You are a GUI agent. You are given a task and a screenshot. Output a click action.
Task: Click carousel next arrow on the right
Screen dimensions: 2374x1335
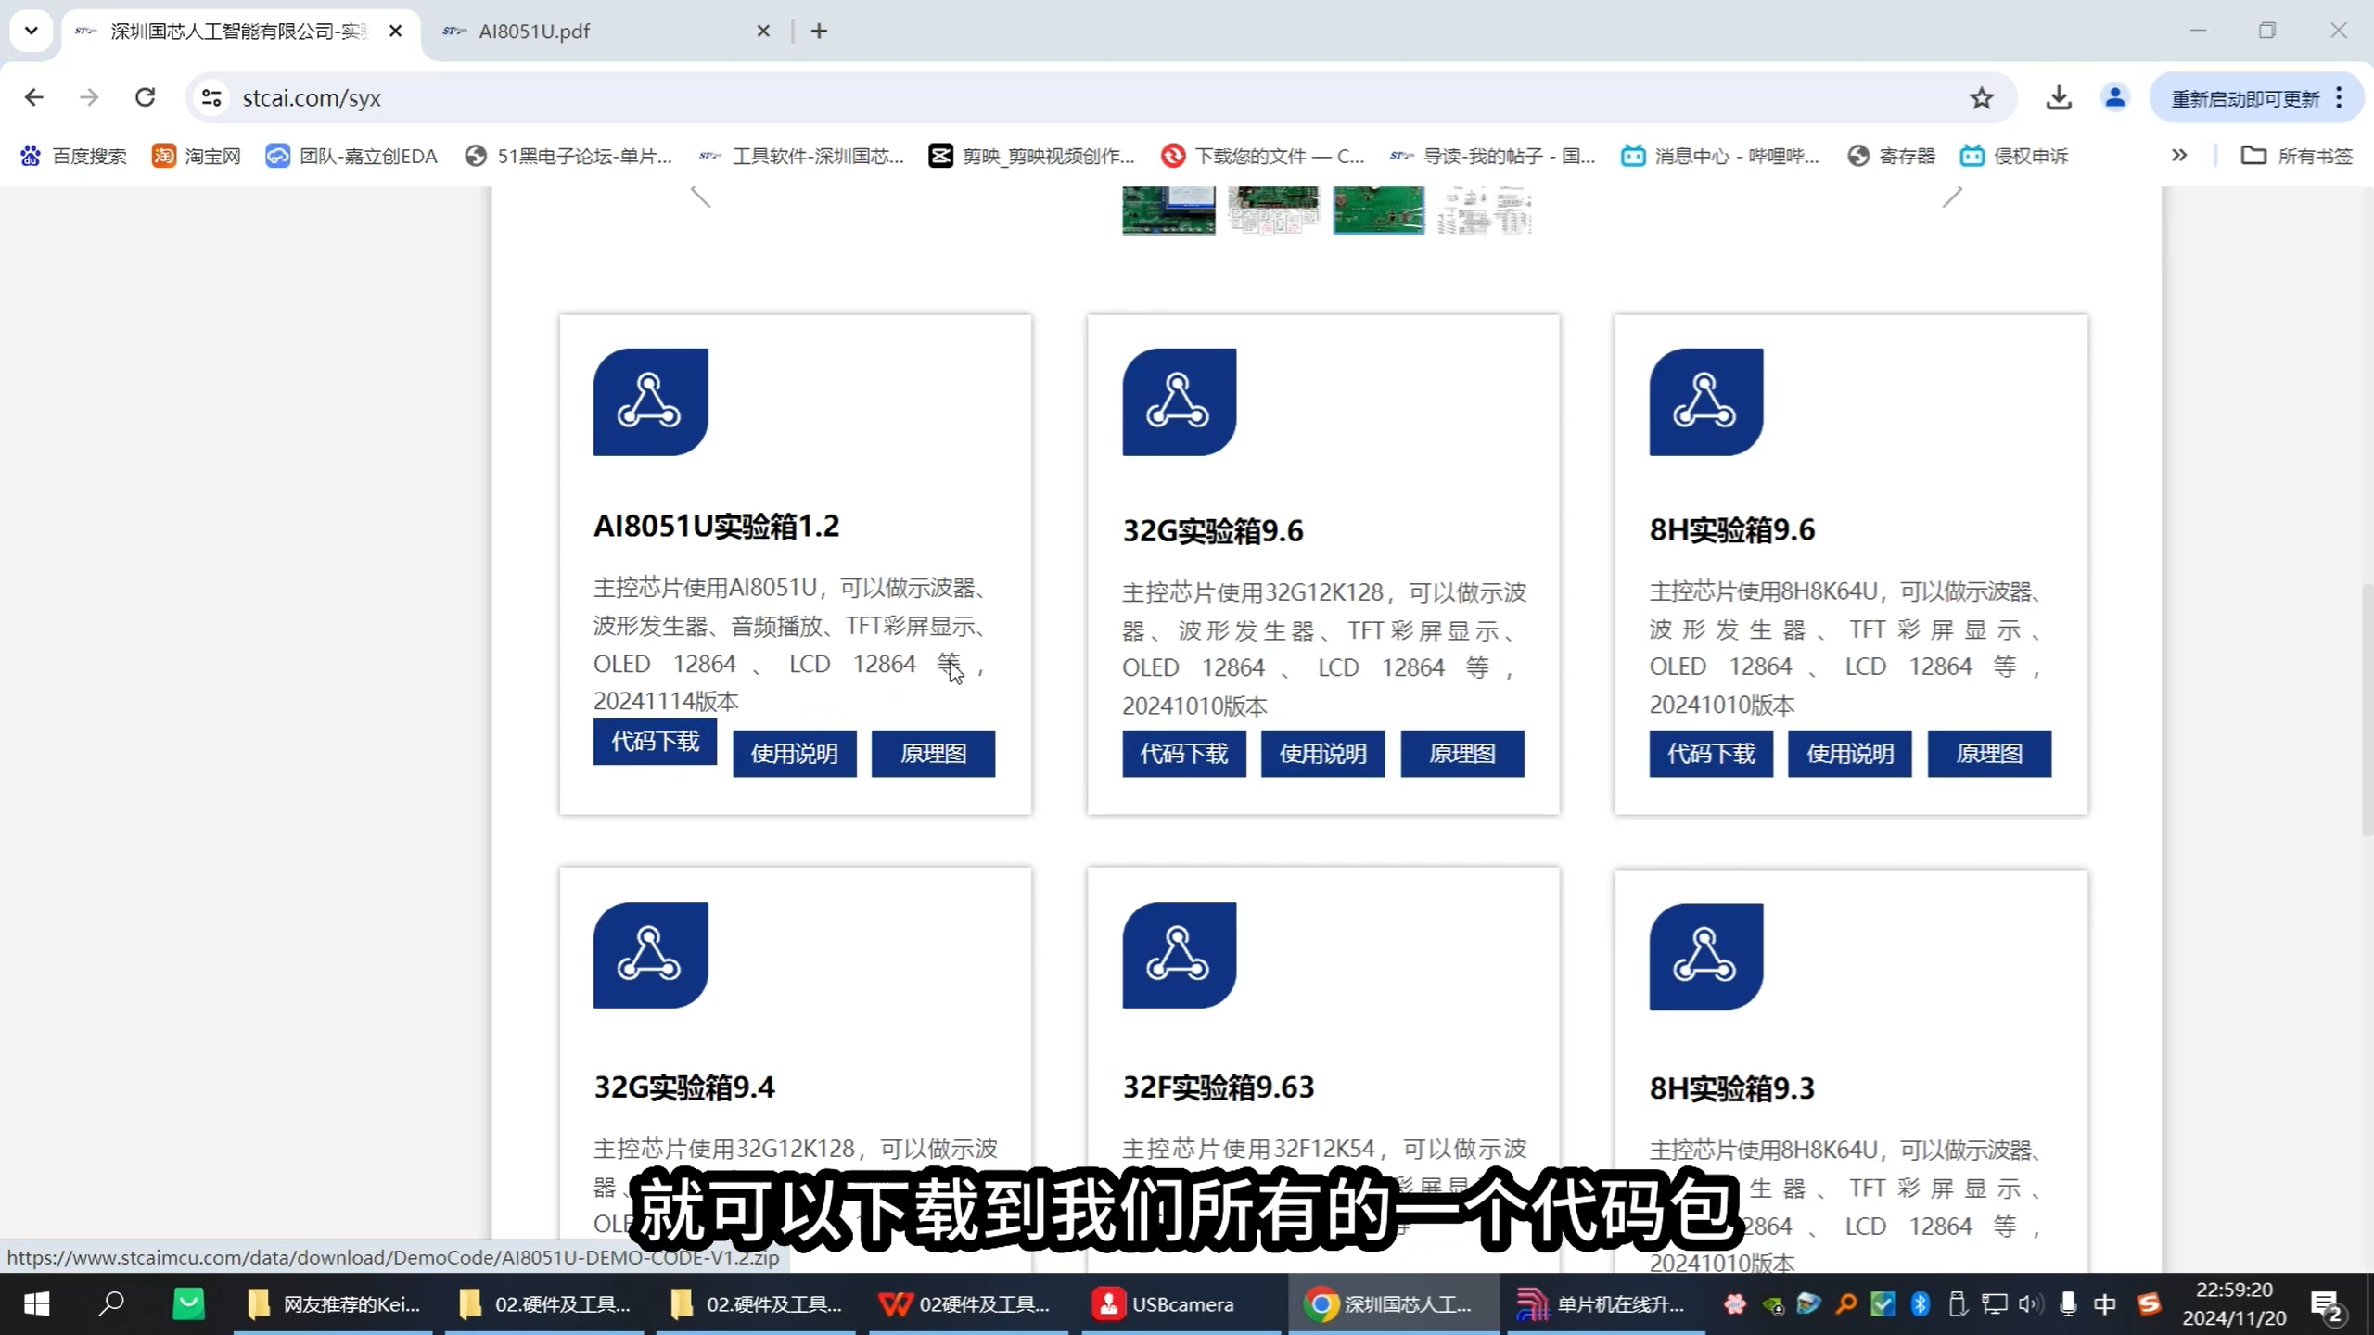tap(1952, 197)
